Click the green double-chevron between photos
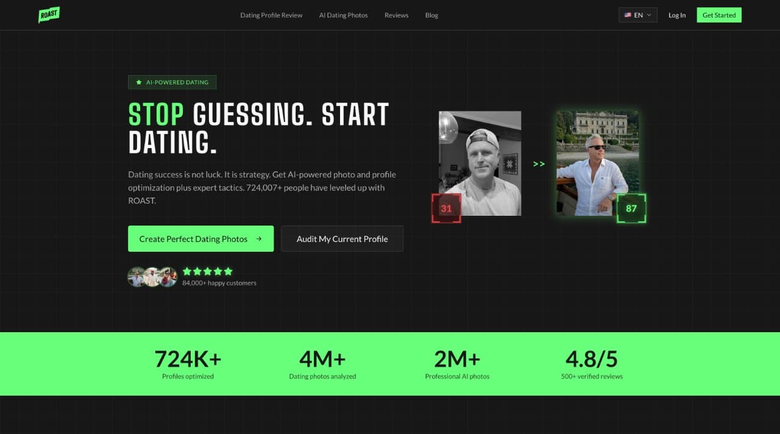 [x=539, y=164]
